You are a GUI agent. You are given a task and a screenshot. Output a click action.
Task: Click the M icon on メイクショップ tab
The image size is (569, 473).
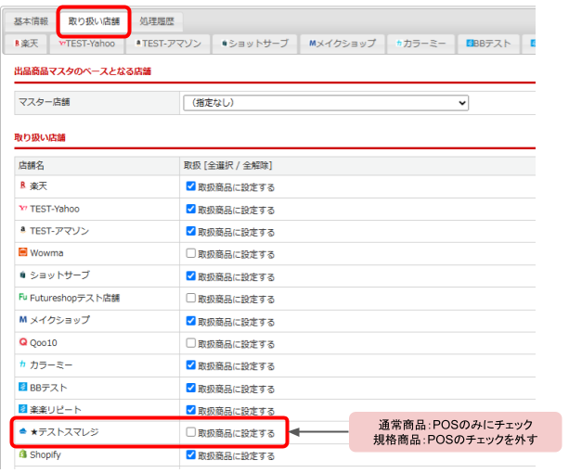pyautogui.click(x=313, y=44)
